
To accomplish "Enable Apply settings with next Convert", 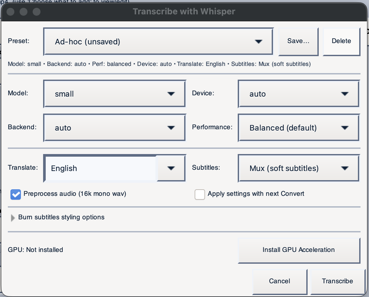I will tap(200, 194).
